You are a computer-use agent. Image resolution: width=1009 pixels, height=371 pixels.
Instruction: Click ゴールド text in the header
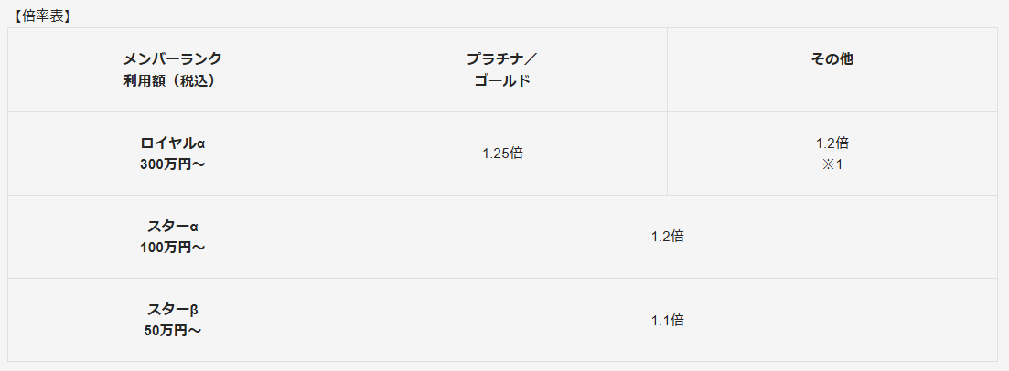point(502,81)
